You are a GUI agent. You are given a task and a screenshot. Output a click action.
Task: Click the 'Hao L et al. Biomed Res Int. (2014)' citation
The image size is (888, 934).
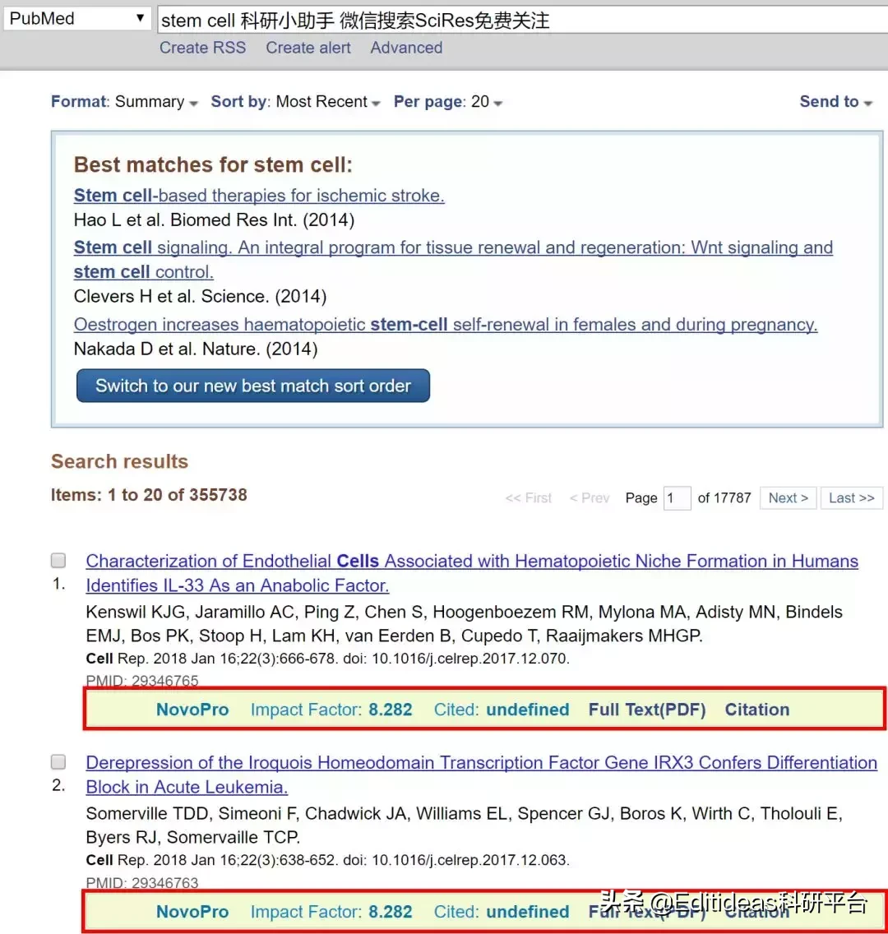point(214,220)
